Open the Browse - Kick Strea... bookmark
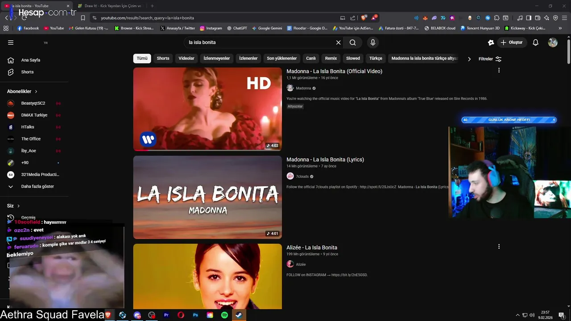571x321 pixels. pos(134,28)
